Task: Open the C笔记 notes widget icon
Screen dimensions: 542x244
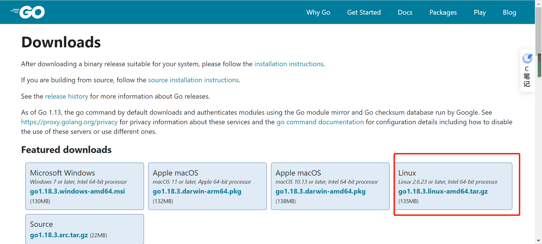Action: pyautogui.click(x=527, y=59)
